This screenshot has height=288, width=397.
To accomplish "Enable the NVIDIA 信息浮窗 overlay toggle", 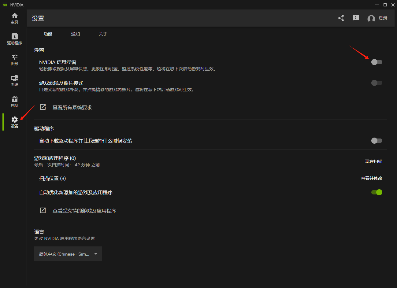I will (x=377, y=62).
